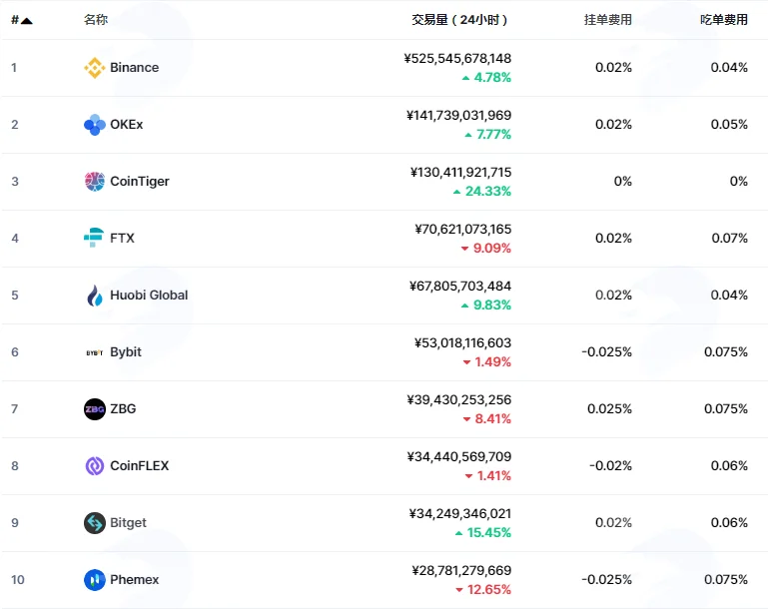The image size is (768, 609).
Task: Click the ZBG black circle logo
Action: 95,408
